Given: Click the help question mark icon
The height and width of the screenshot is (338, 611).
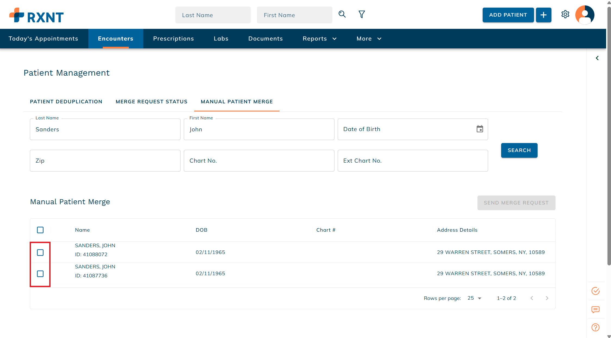Looking at the screenshot, I should pos(595,327).
